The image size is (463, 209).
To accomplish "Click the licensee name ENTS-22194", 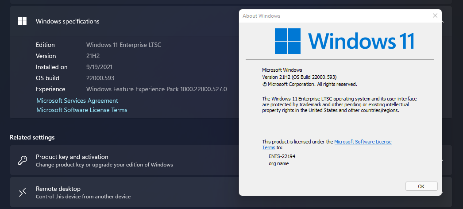I will 282,156.
